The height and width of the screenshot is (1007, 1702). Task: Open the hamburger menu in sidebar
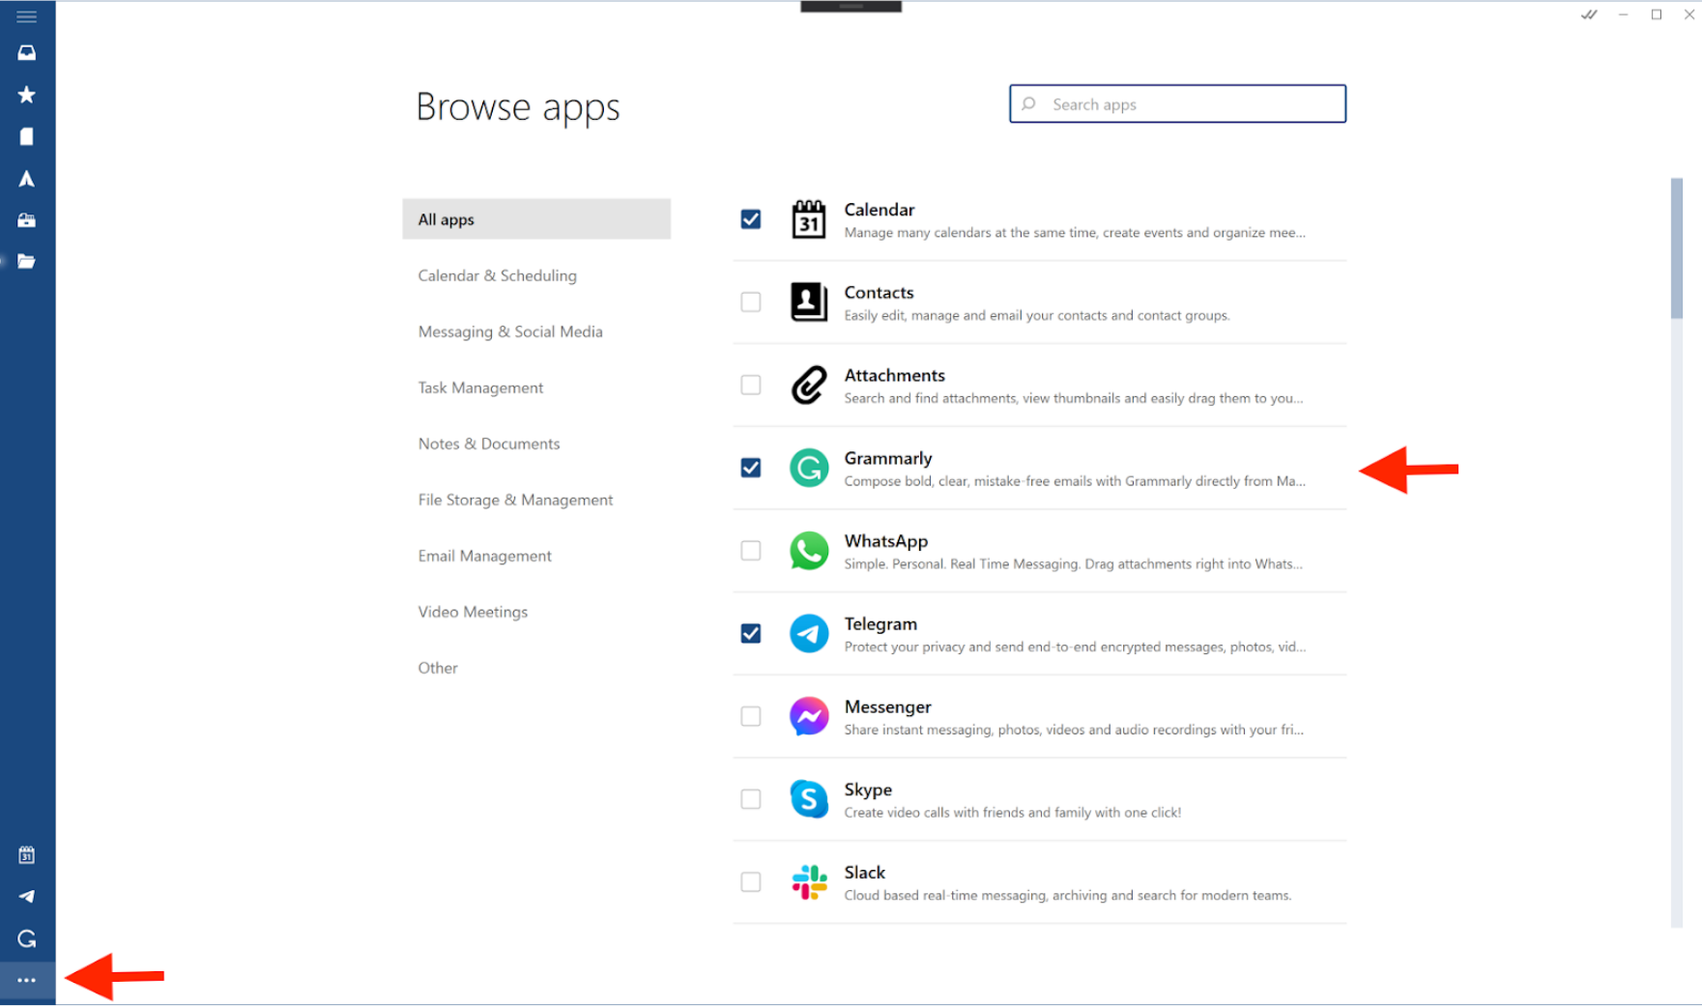[26, 16]
